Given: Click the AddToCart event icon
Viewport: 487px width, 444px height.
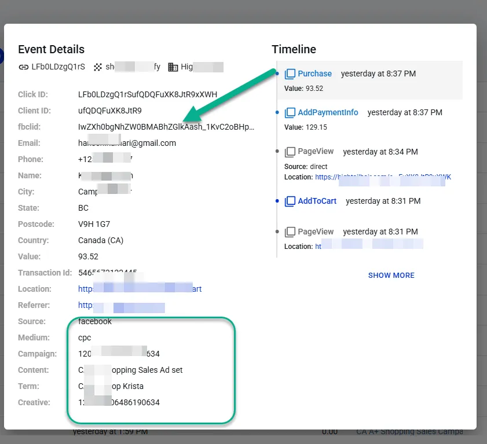Looking at the screenshot, I should click(x=290, y=201).
